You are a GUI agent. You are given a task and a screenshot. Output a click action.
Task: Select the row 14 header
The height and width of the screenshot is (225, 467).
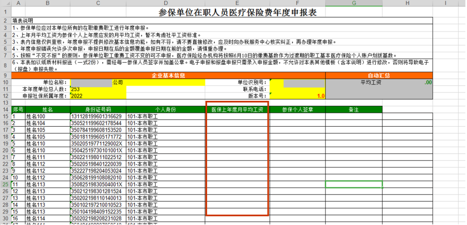pyautogui.click(x=5, y=109)
